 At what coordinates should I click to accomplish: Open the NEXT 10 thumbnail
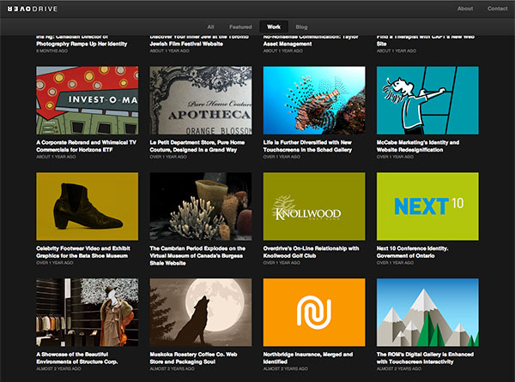[x=427, y=206]
